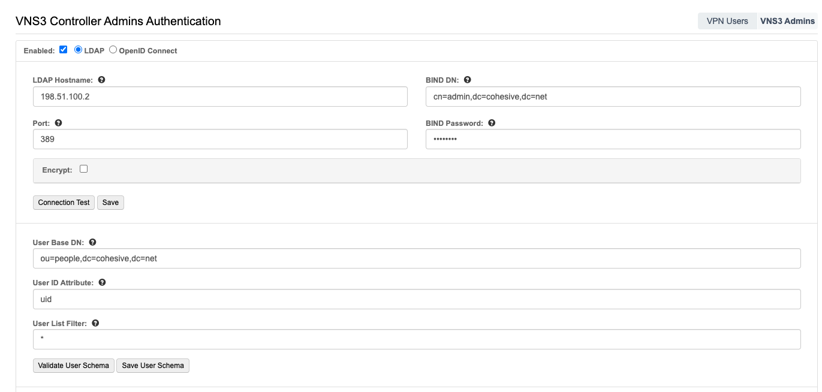Screen dimensions: 822x392
Task: Select the LDAP radio button
Action: [78, 50]
